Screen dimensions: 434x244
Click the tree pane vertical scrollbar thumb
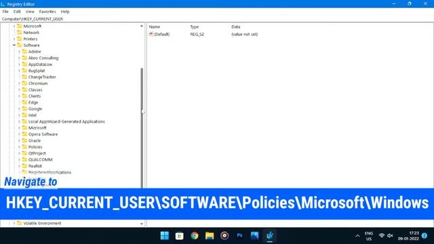pos(142,127)
